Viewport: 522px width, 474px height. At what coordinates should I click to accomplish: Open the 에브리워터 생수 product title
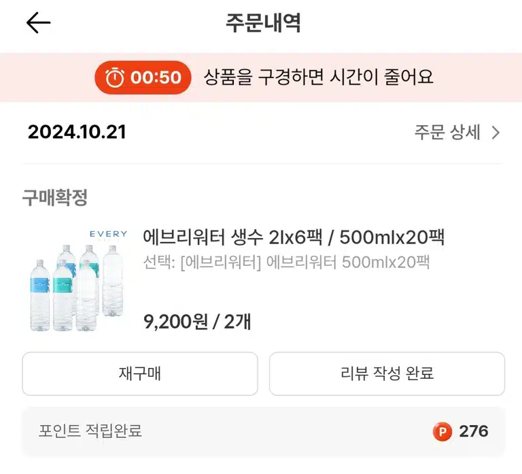(294, 237)
